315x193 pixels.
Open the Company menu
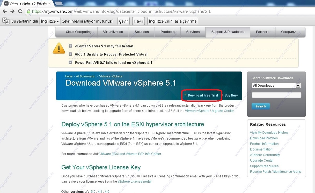pos(288,32)
